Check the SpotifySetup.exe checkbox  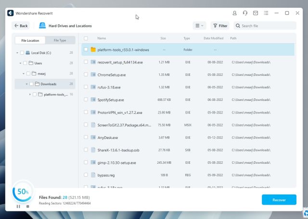86,99
